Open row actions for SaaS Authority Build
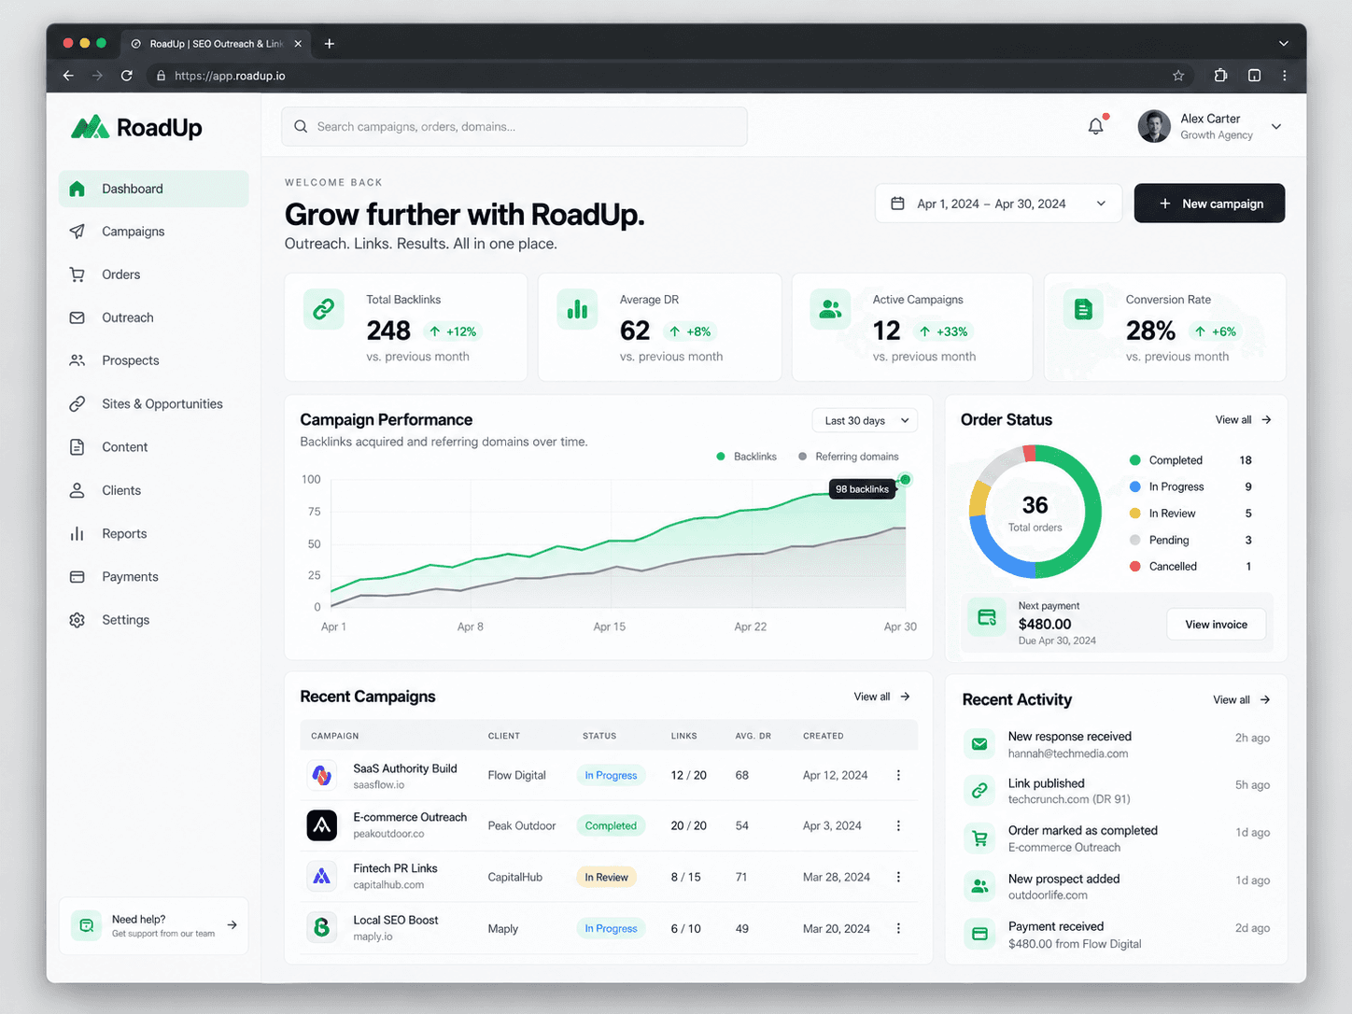1352x1014 pixels. pyautogui.click(x=898, y=775)
